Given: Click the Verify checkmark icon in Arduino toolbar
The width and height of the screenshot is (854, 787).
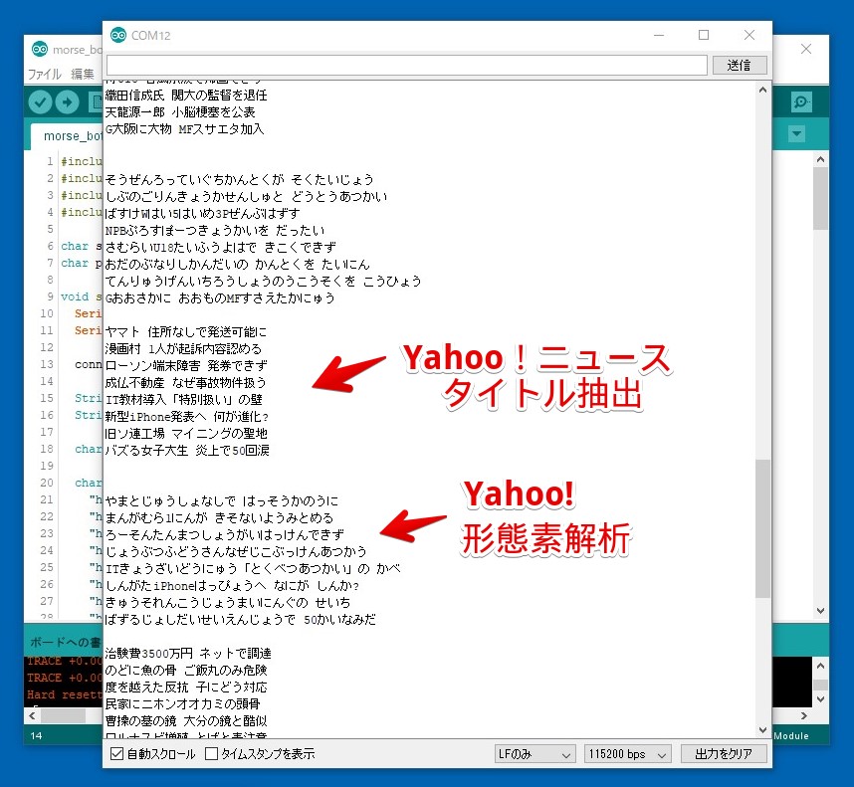Looking at the screenshot, I should tap(40, 102).
